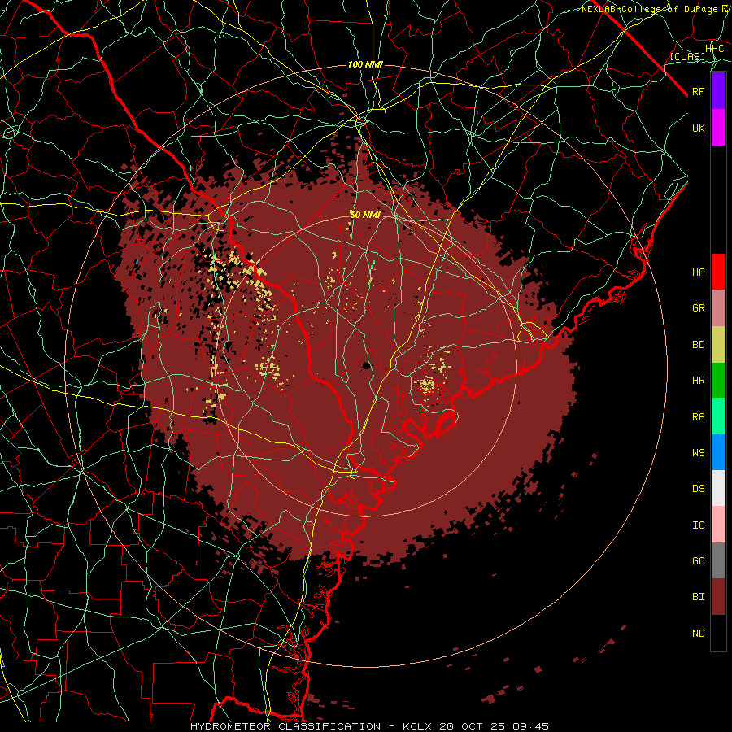The width and height of the screenshot is (732, 732).
Task: Pick the RA mint green legend swatch
Action: 718,416
